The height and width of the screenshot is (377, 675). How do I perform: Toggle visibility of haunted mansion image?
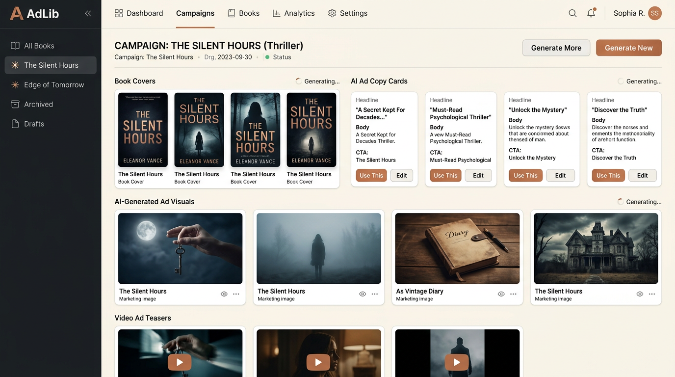[x=640, y=294]
